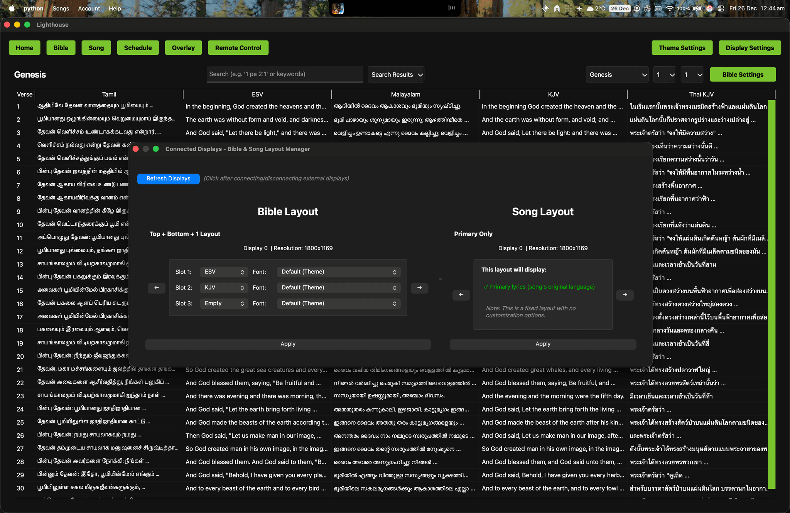The image size is (790, 513).
Task: Click Song Layout next arrow button
Action: coord(625,295)
